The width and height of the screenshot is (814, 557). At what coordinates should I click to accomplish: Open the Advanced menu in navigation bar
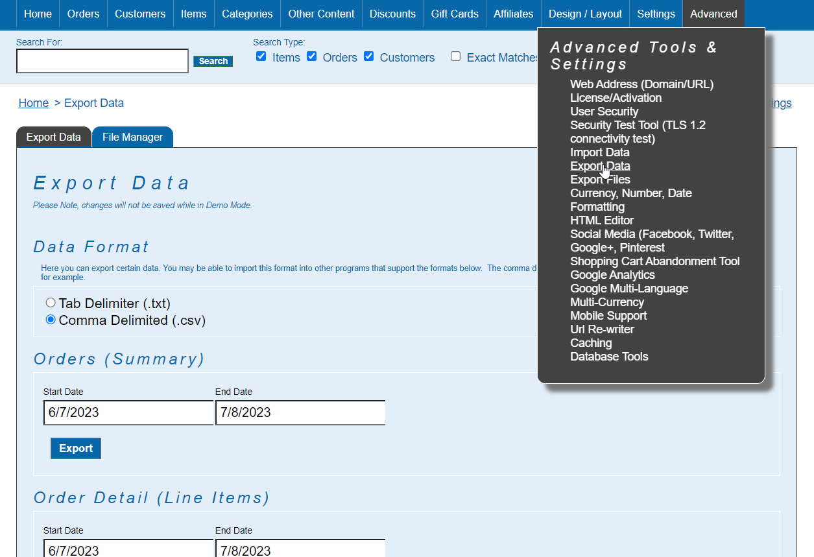pos(713,14)
